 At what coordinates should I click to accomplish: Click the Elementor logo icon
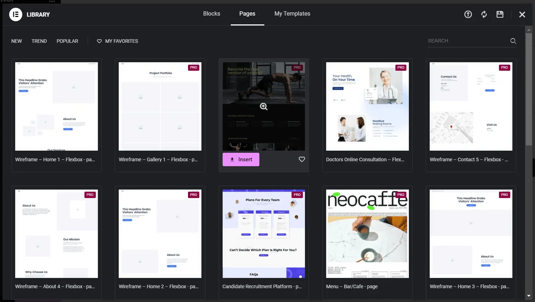click(16, 14)
